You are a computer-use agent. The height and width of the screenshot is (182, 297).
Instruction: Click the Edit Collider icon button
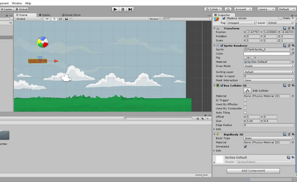[247, 91]
